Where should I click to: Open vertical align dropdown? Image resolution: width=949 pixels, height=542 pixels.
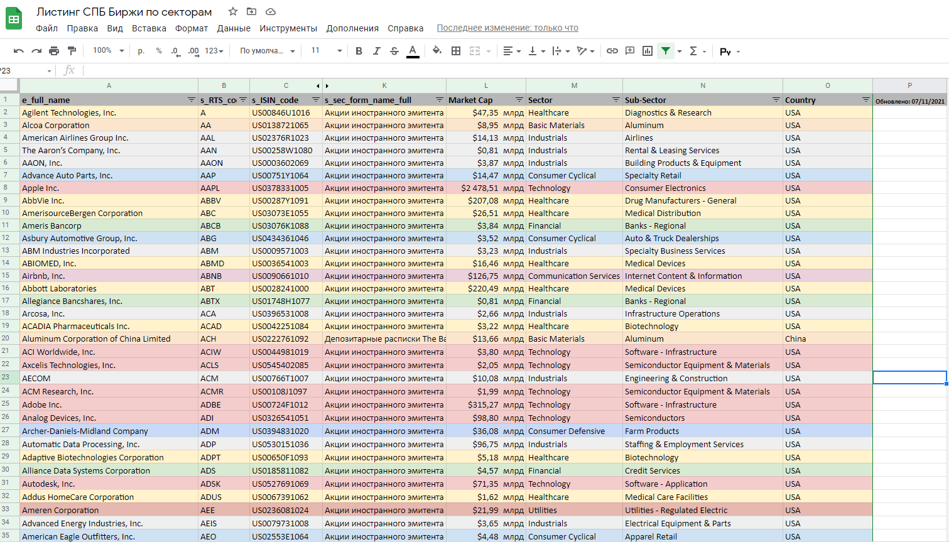tap(536, 51)
